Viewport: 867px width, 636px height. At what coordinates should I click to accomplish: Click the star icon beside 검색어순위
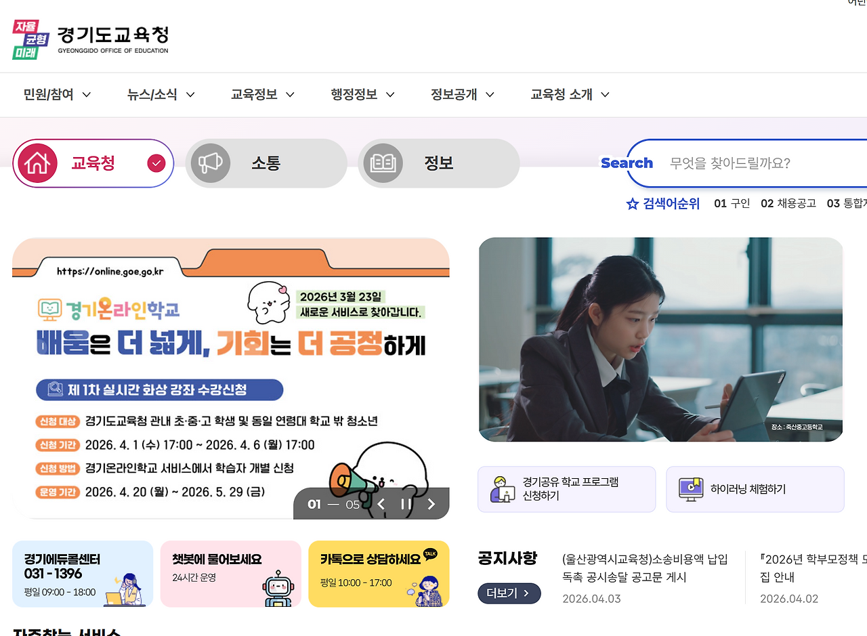pyautogui.click(x=633, y=204)
